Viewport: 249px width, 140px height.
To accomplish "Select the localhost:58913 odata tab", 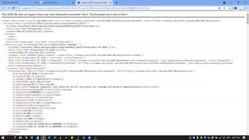I will pyautogui.click(x=95, y=3).
